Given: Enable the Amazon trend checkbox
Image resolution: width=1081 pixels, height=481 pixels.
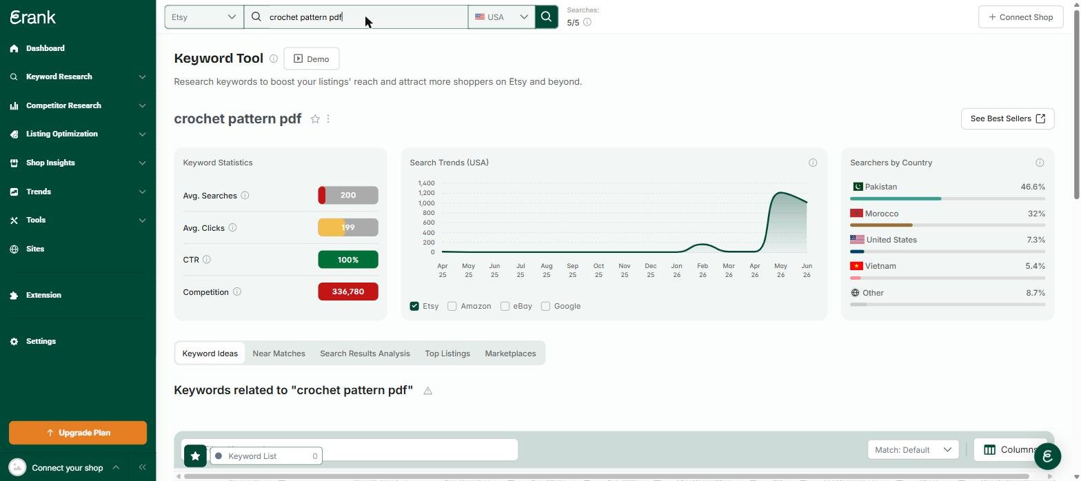Looking at the screenshot, I should click(x=452, y=306).
